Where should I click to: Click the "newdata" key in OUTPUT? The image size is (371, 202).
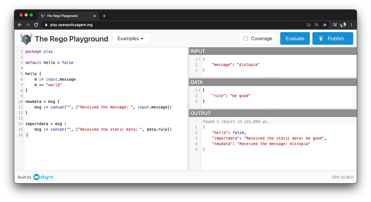click(x=222, y=144)
